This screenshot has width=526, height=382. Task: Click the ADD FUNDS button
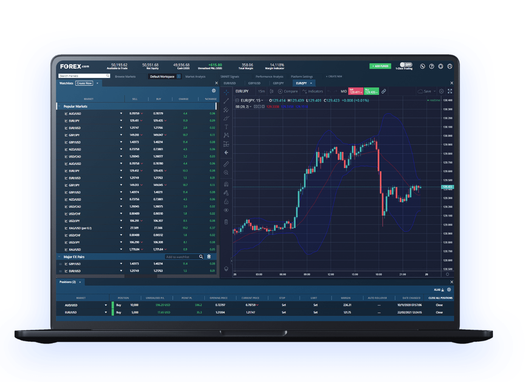[x=380, y=66]
